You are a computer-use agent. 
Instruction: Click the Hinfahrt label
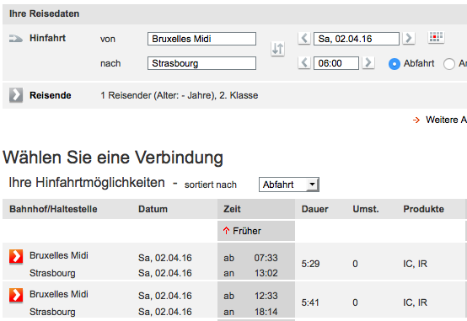[48, 38]
